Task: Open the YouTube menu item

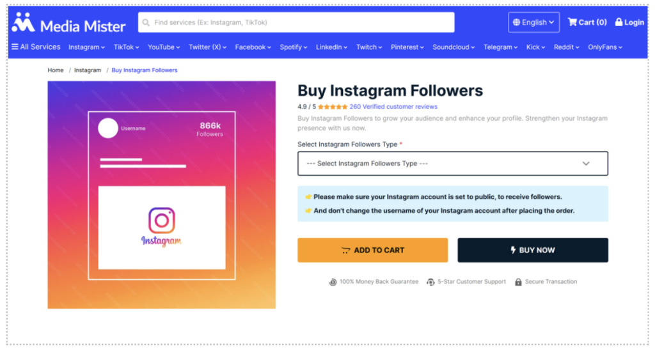Action: coord(164,47)
